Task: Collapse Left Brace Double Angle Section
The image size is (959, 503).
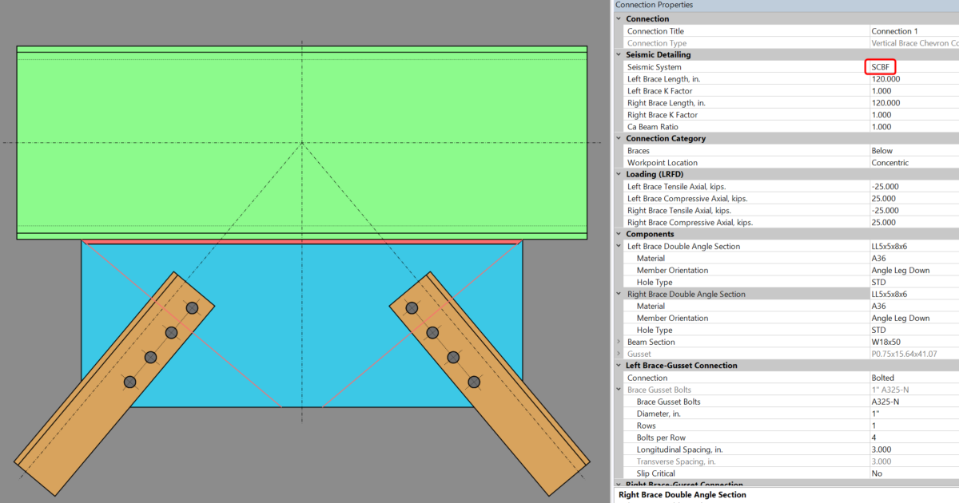Action: click(619, 247)
